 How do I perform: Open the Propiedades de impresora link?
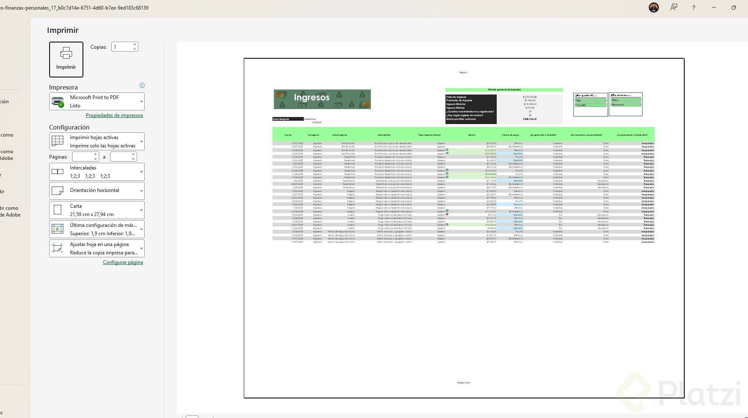114,115
